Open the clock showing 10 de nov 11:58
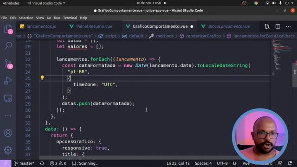Screen dimensions: 297x167 (x=148, y=3)
